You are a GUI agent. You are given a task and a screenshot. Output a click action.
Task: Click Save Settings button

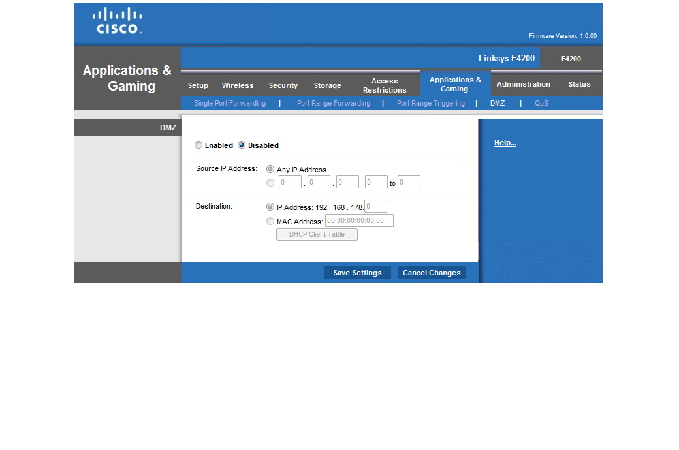[x=357, y=273]
